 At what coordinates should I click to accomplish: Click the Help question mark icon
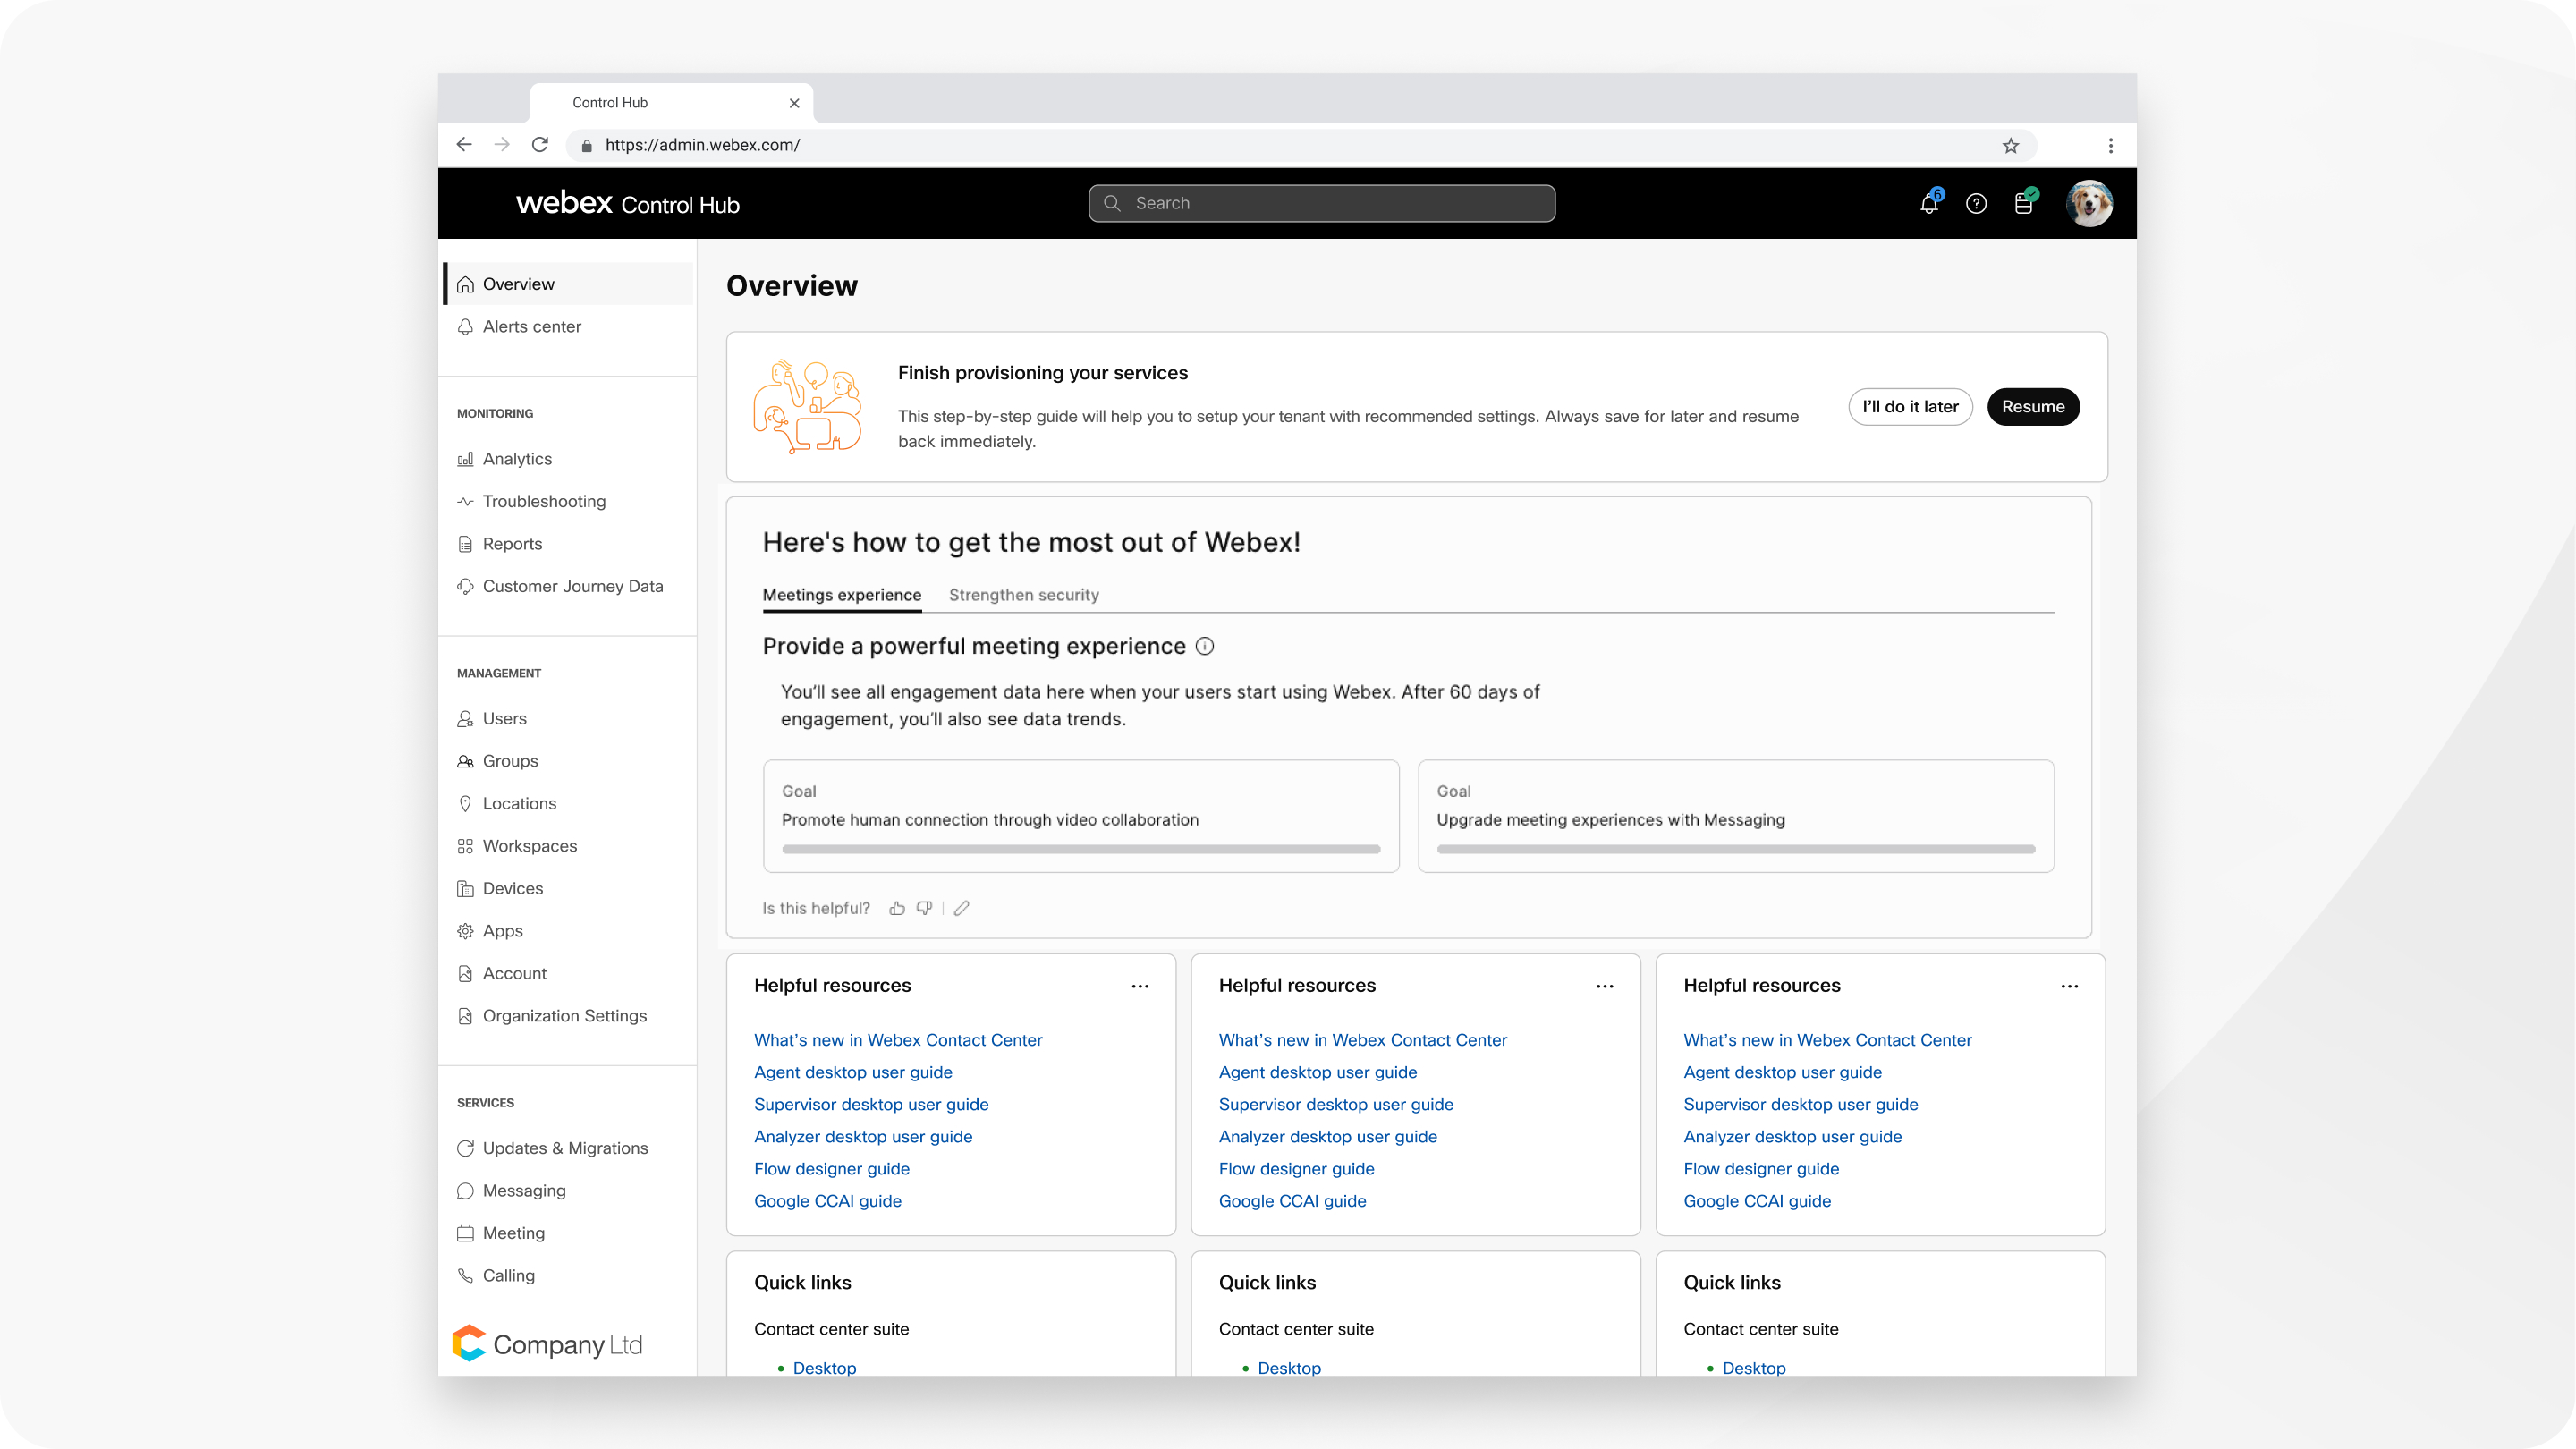click(x=1976, y=201)
